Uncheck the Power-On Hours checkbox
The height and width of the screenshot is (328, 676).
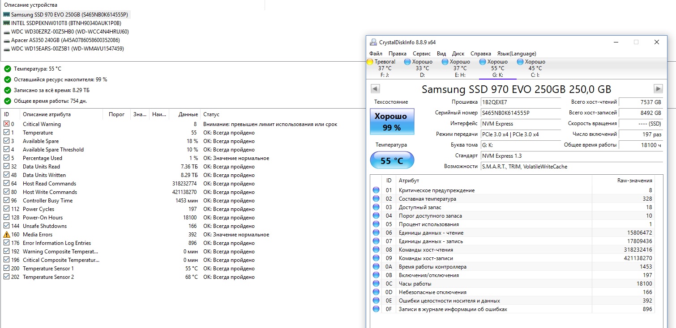point(6,218)
